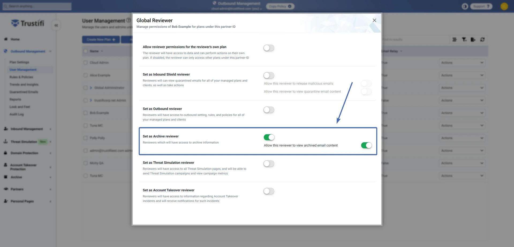Collapse the sidebar with double-chevron icon
The width and height of the screenshot is (514, 247).
(56, 25)
